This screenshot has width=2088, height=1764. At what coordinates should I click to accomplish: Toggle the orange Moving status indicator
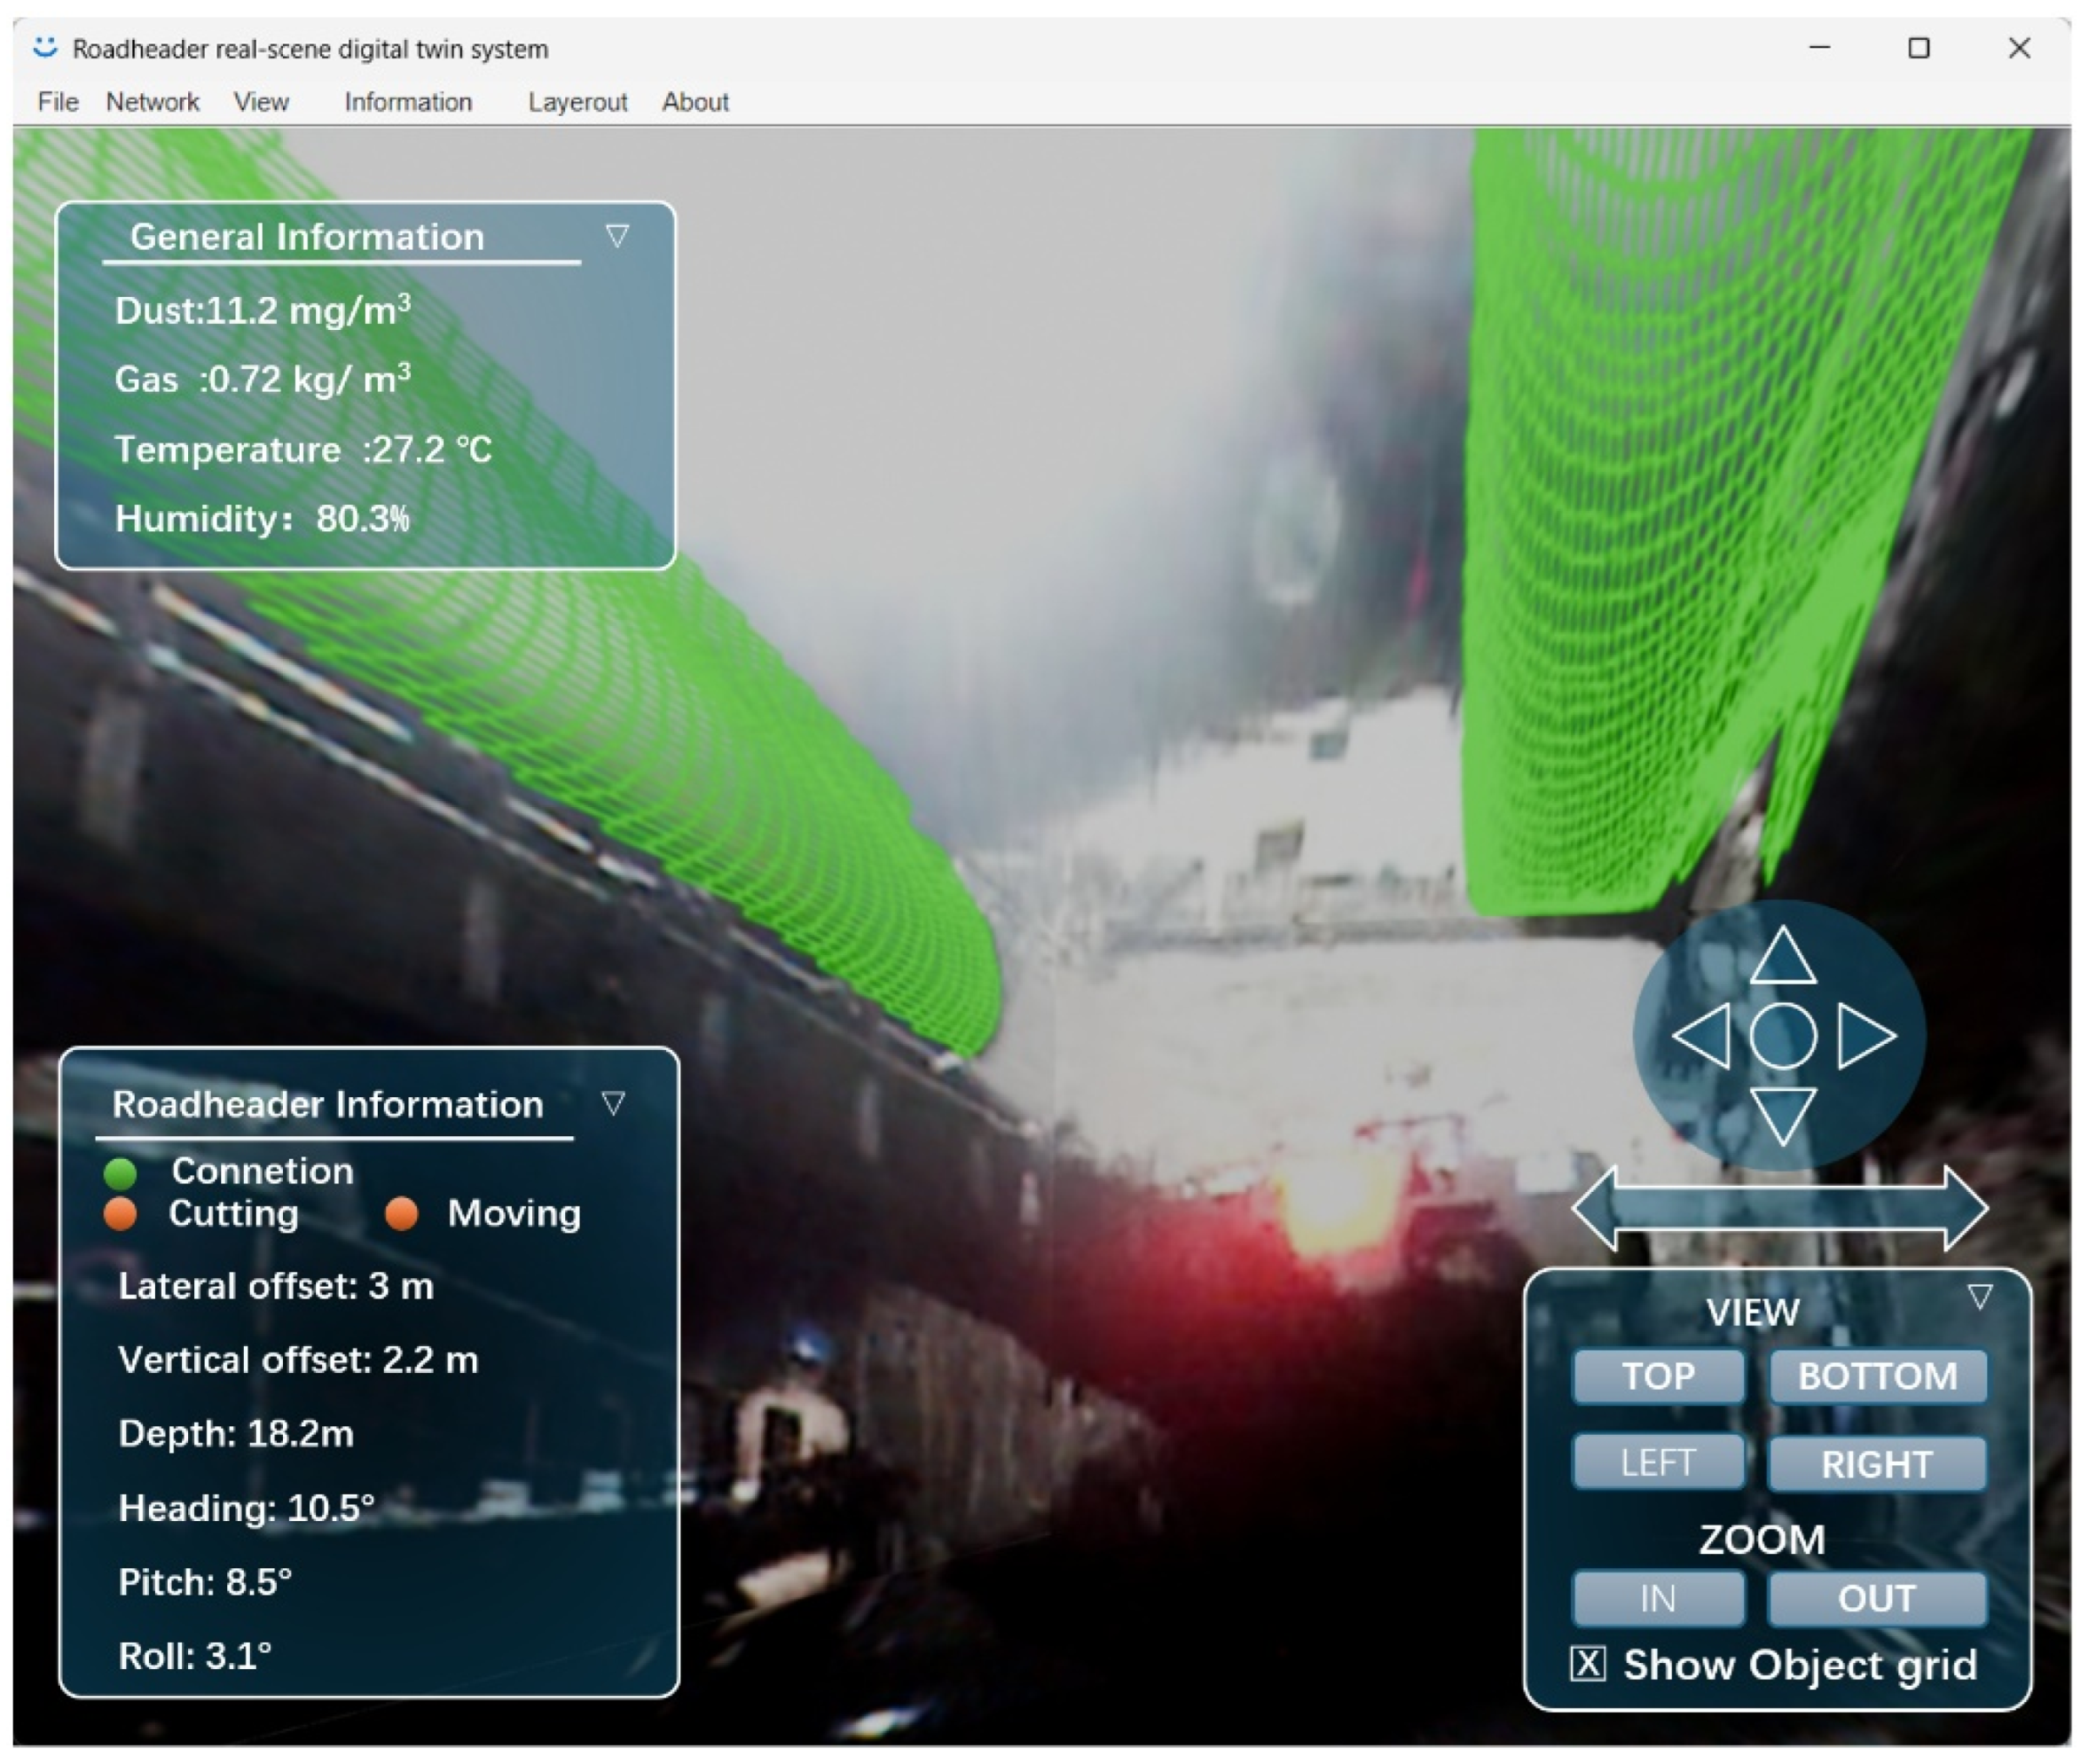pyautogui.click(x=401, y=1214)
